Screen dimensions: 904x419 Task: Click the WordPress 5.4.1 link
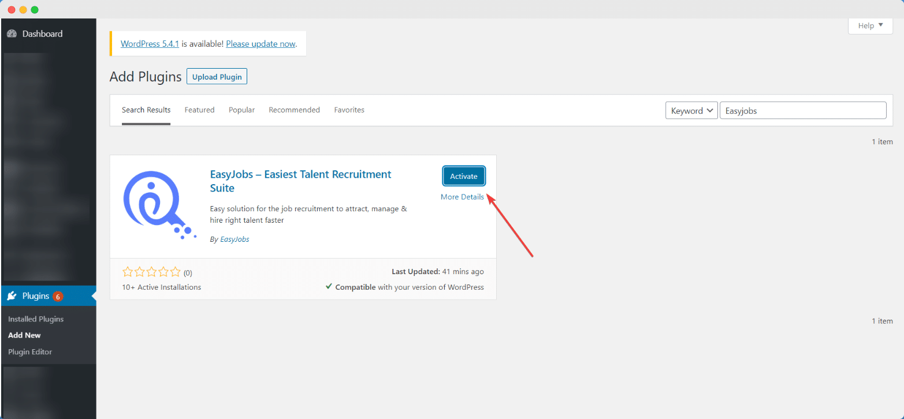click(x=150, y=43)
